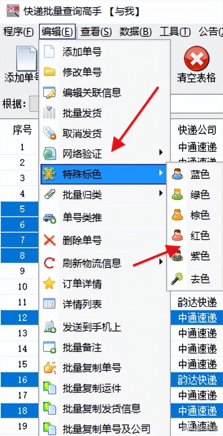Expand the 网络验证 submenu arrow
Image resolution: width=223 pixels, height=436 pixels.
[x=161, y=152]
